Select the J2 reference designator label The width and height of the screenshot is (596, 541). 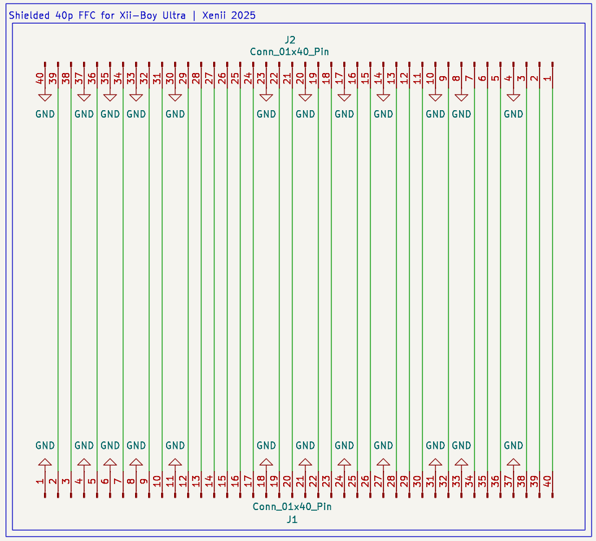click(290, 40)
